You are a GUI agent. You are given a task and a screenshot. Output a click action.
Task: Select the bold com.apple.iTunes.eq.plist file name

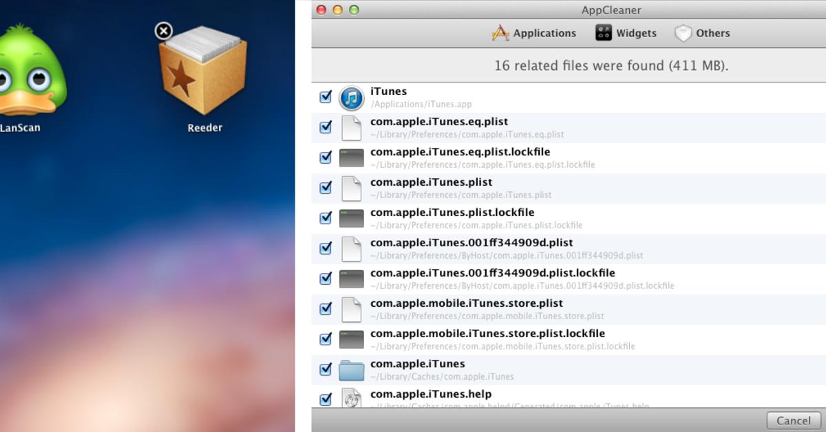pyautogui.click(x=439, y=122)
